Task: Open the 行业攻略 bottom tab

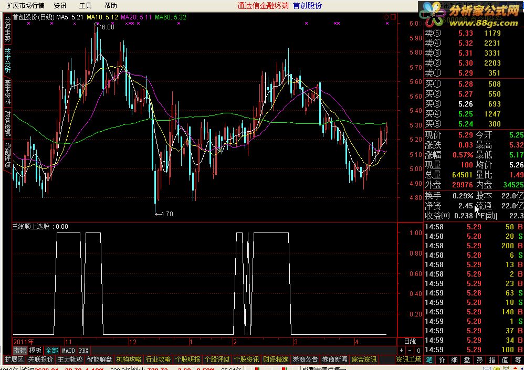Action: [x=158, y=360]
